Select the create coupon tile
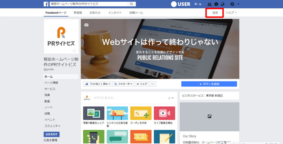The width and height of the screenshot is (283, 144). click(141, 113)
